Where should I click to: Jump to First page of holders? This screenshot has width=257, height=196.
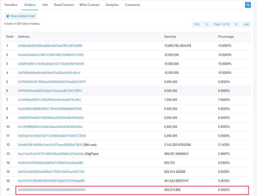coord(197,24)
